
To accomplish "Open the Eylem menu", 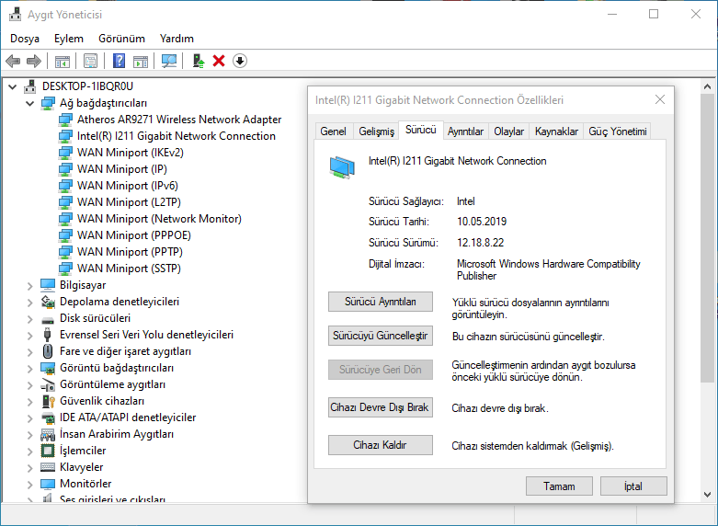I will click(x=69, y=39).
